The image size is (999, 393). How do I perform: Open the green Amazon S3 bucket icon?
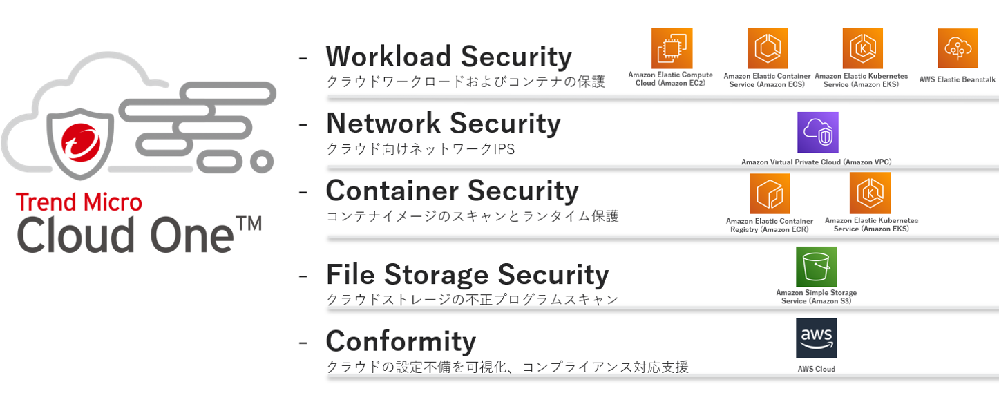point(816,267)
